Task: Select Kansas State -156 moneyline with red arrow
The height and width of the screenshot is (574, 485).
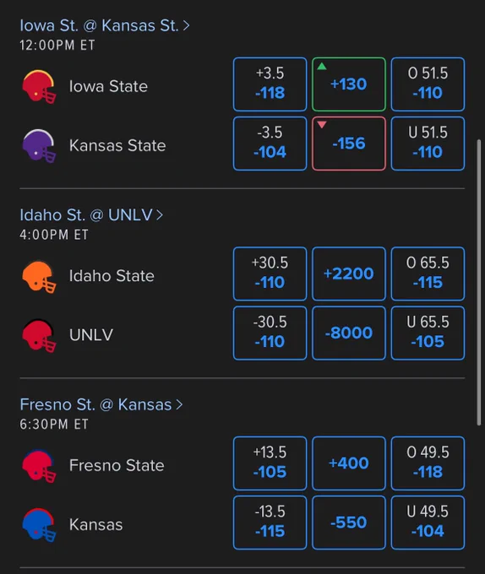Action: [x=349, y=143]
